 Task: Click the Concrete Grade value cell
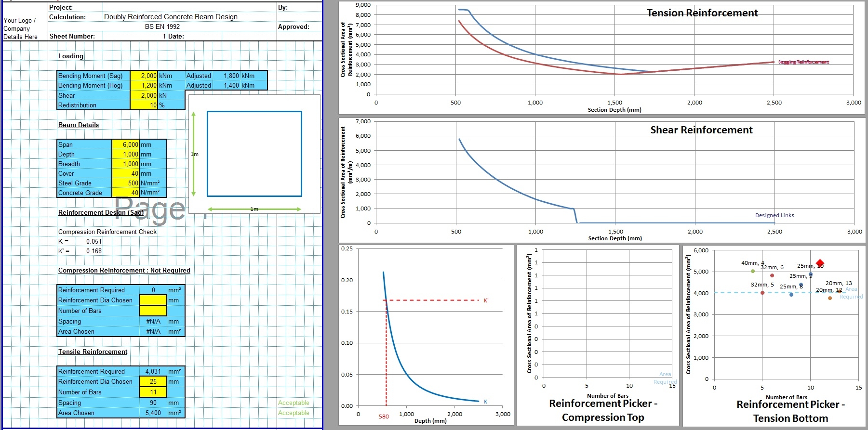coord(125,193)
